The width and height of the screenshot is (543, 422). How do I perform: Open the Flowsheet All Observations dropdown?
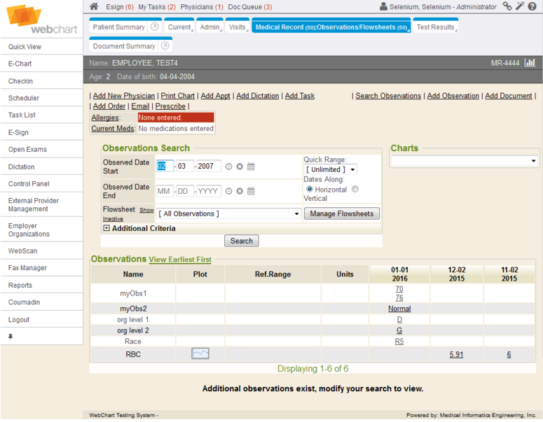coord(228,213)
